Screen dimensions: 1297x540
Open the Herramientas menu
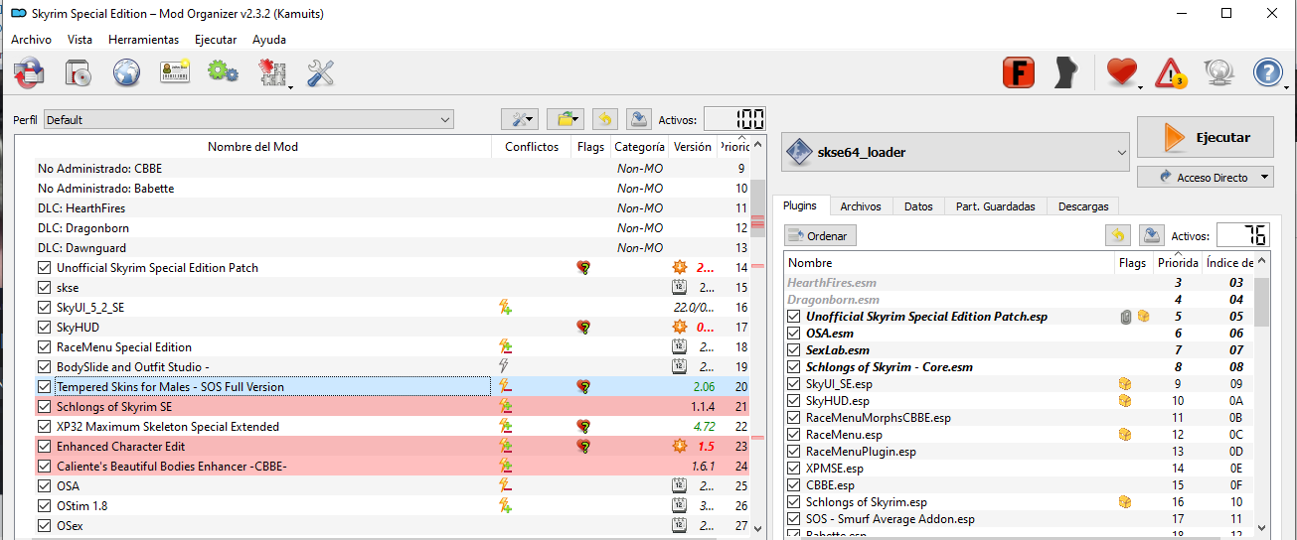[x=143, y=40]
